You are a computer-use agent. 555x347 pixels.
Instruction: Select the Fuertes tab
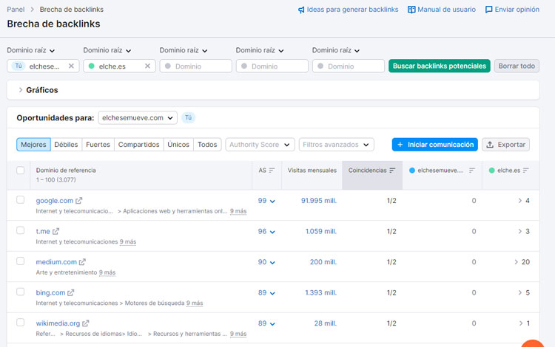click(98, 145)
